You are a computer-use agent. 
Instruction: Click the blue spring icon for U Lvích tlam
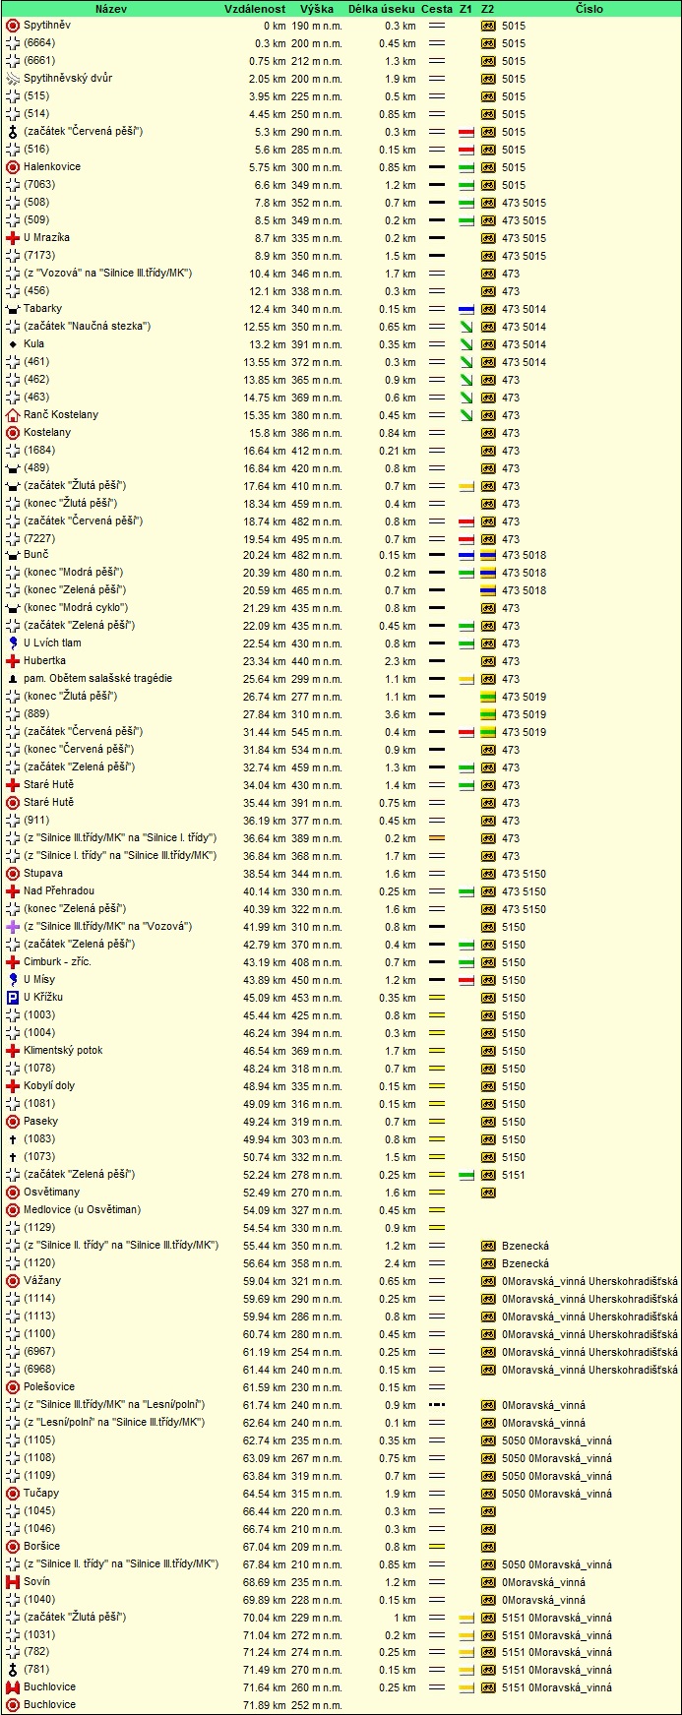pyautogui.click(x=13, y=643)
